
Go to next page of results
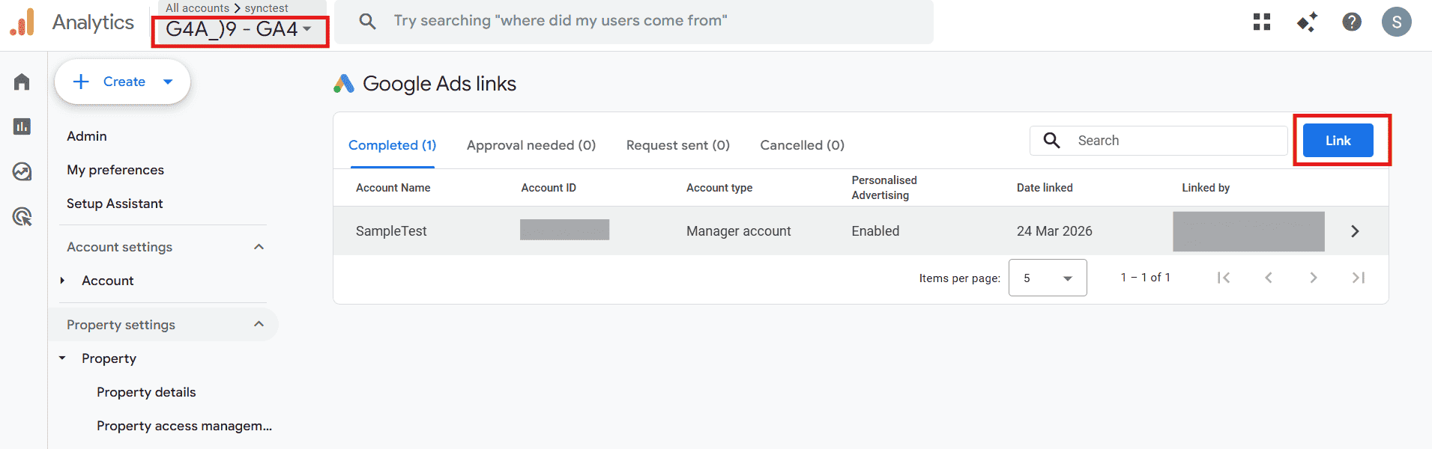coord(1314,278)
